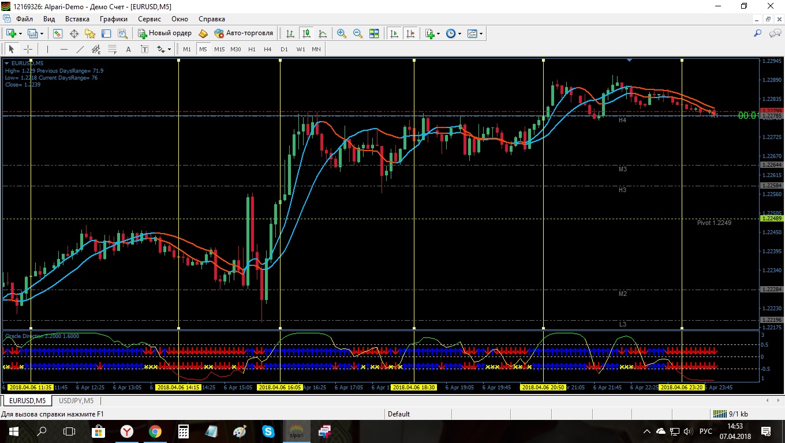Image resolution: width=785 pixels, height=443 pixels.
Task: Open the Strategy Tester magnifier icon
Action: [x=122, y=33]
